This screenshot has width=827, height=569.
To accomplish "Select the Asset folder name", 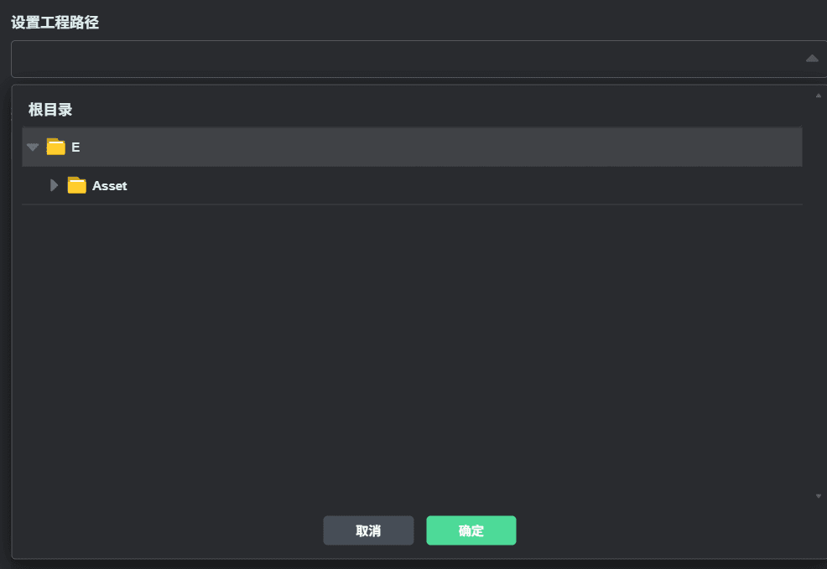I will click(110, 186).
